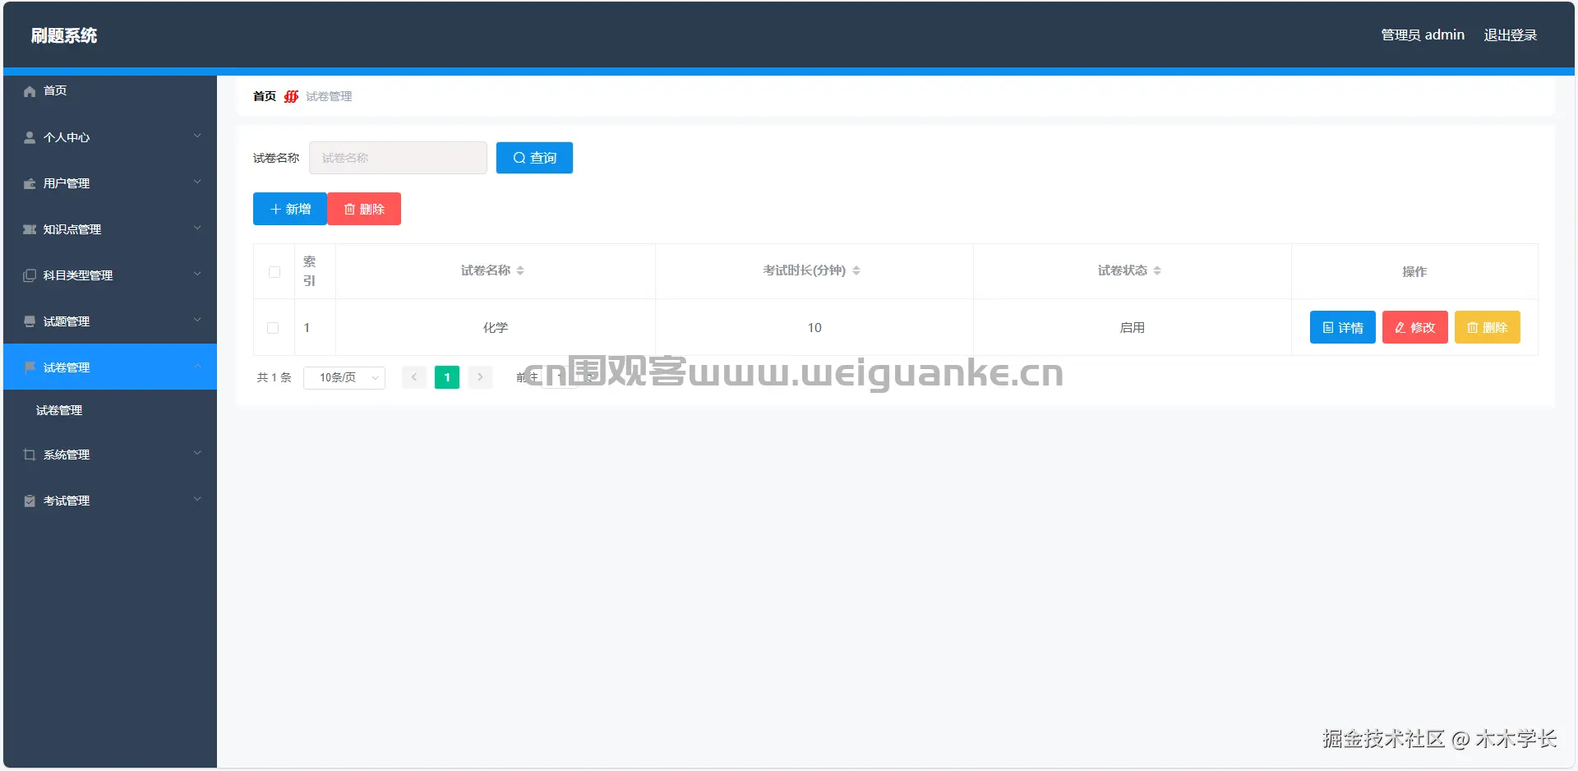Go to next page arrow
The image size is (1578, 771).
click(480, 377)
